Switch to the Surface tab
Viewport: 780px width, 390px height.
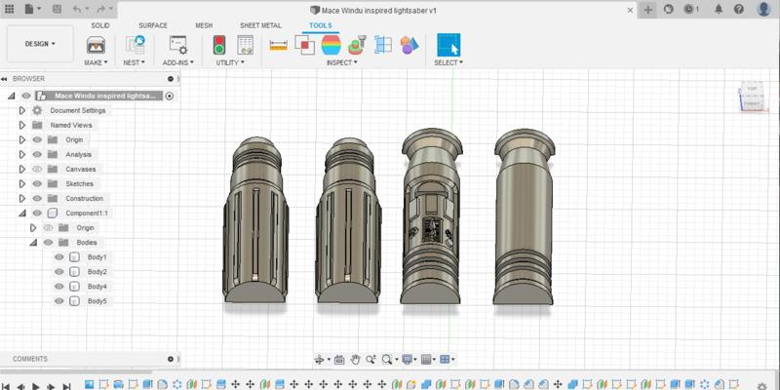click(153, 25)
